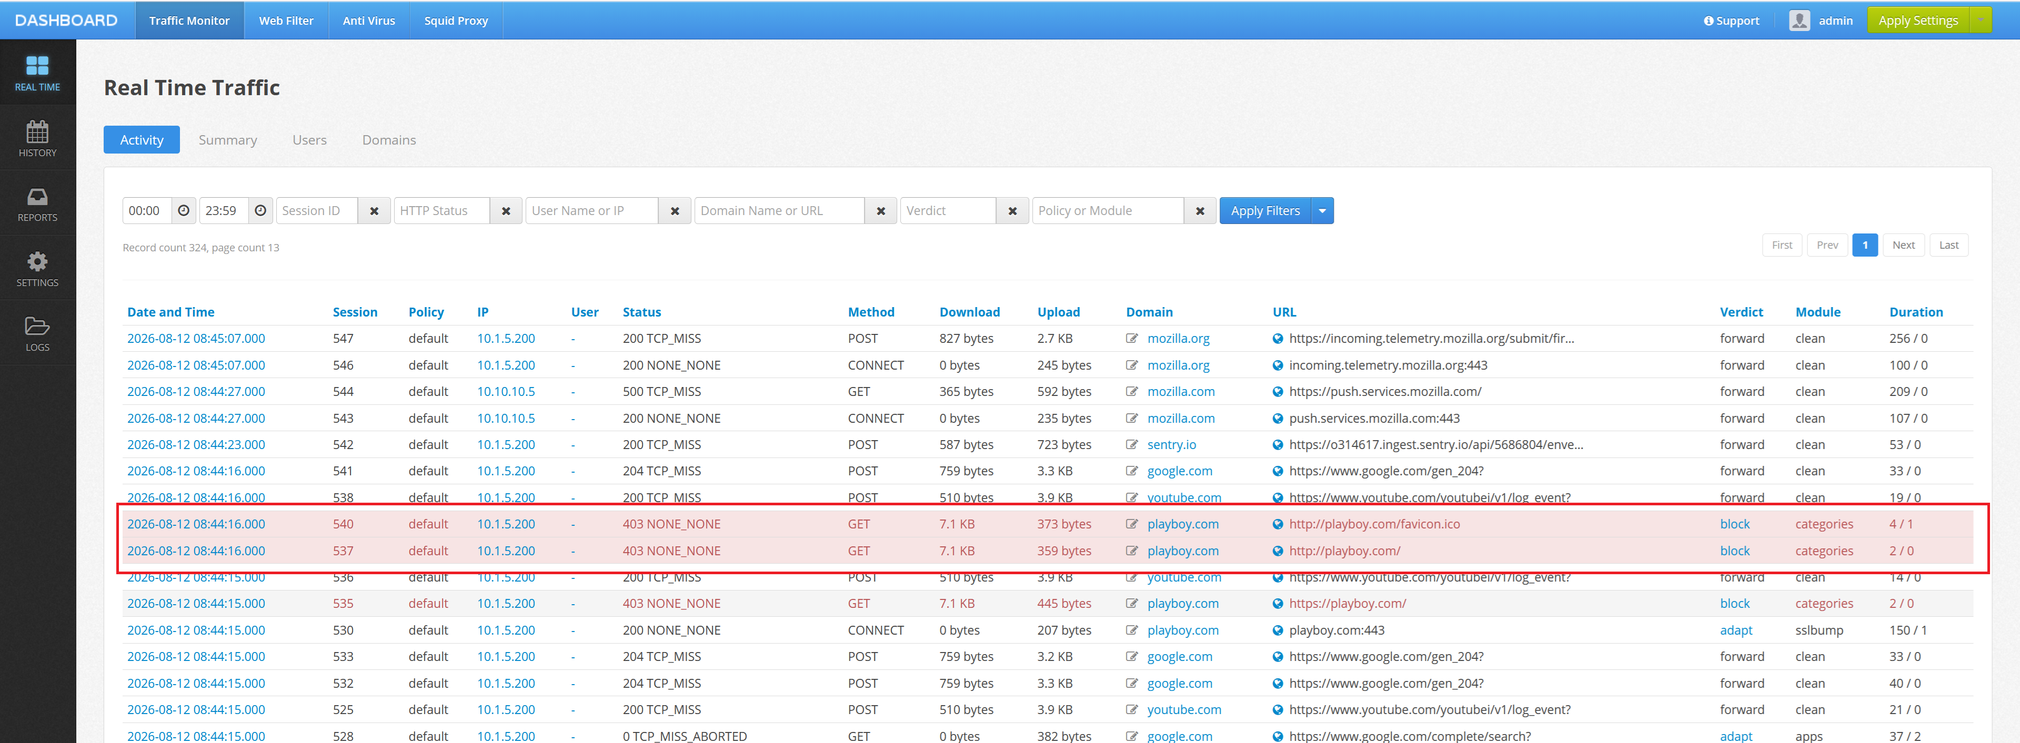
Task: Click globe icon for playboy.com:443 URL
Action: tap(1278, 630)
